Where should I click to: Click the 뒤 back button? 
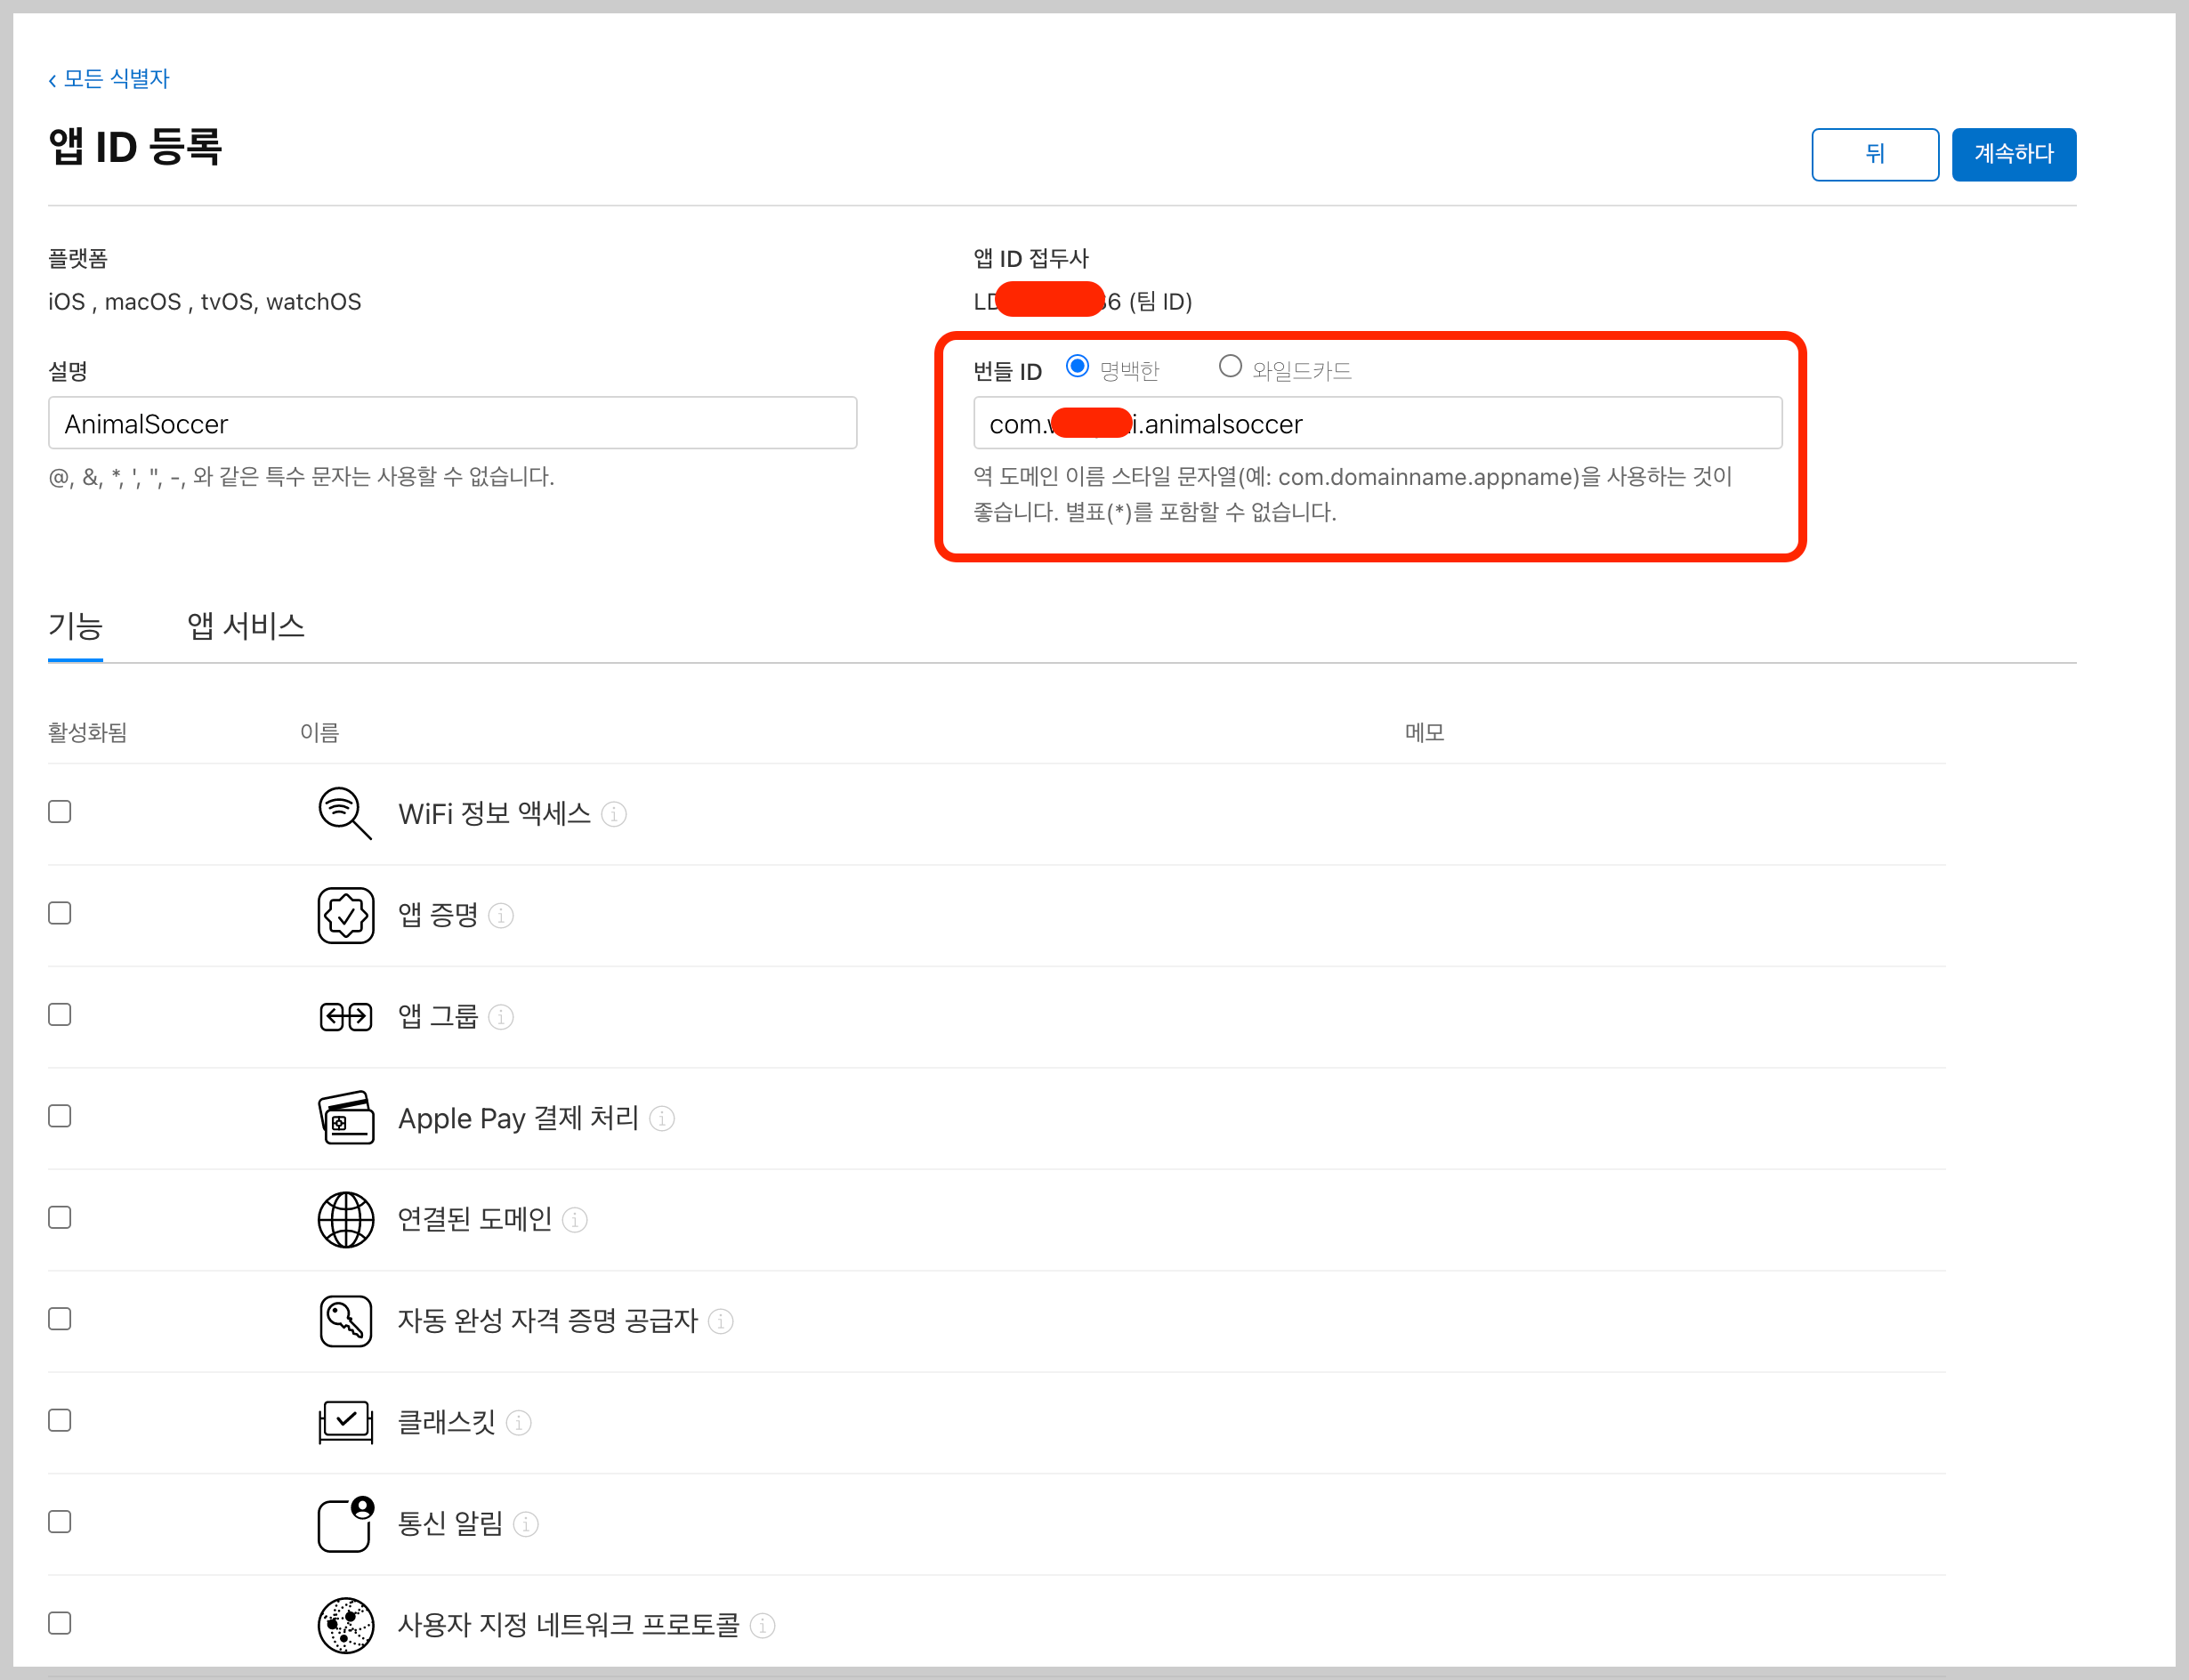pos(1875,155)
